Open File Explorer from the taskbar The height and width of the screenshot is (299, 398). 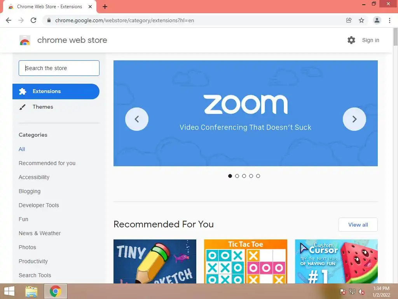point(31,291)
